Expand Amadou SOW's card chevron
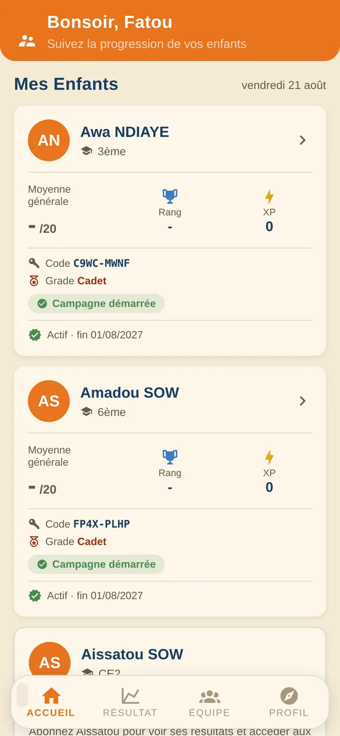 (x=302, y=401)
